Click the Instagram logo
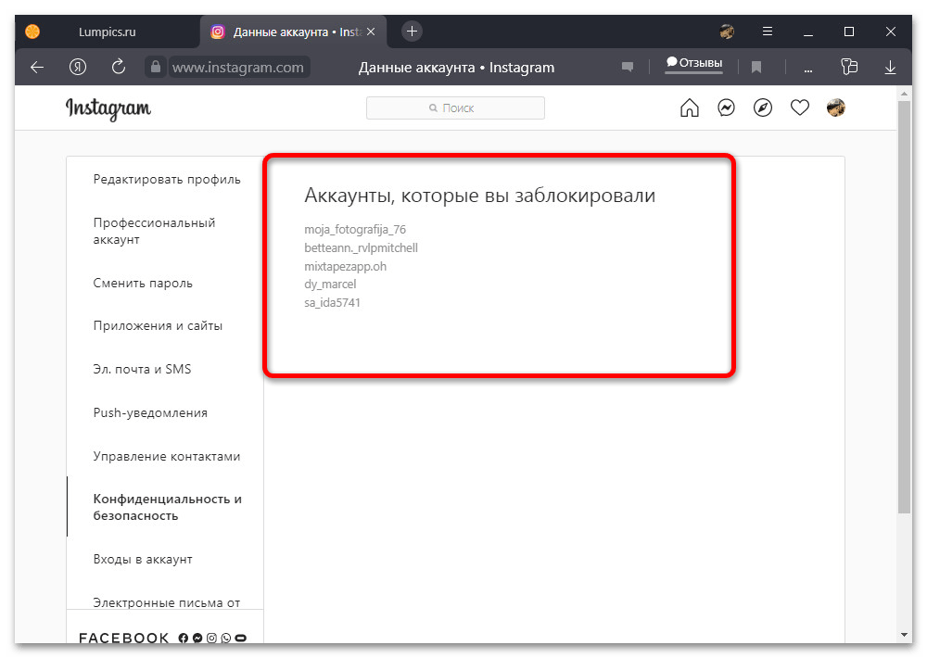Viewport: 927px width, 658px height. (x=108, y=108)
